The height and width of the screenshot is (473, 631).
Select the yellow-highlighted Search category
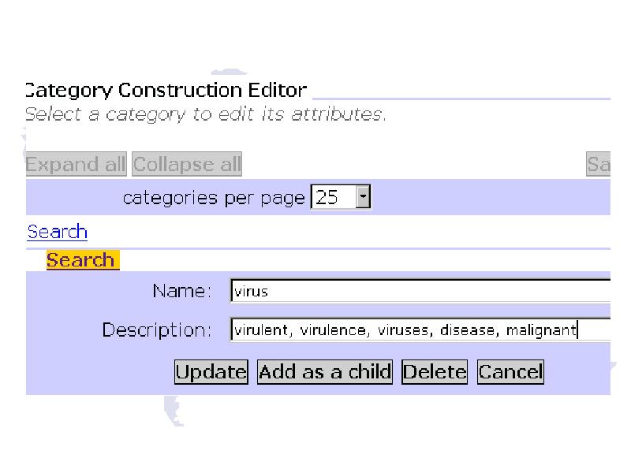click(83, 260)
